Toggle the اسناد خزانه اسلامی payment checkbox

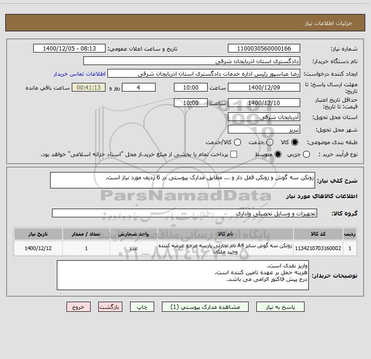point(234,154)
